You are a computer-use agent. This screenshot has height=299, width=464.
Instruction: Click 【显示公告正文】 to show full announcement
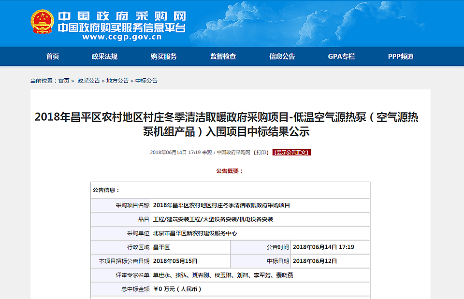coord(292,153)
